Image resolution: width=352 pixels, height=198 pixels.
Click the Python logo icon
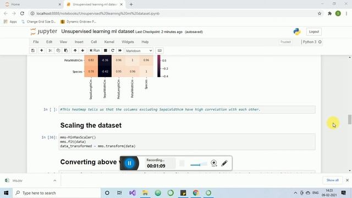pyautogui.click(x=297, y=32)
